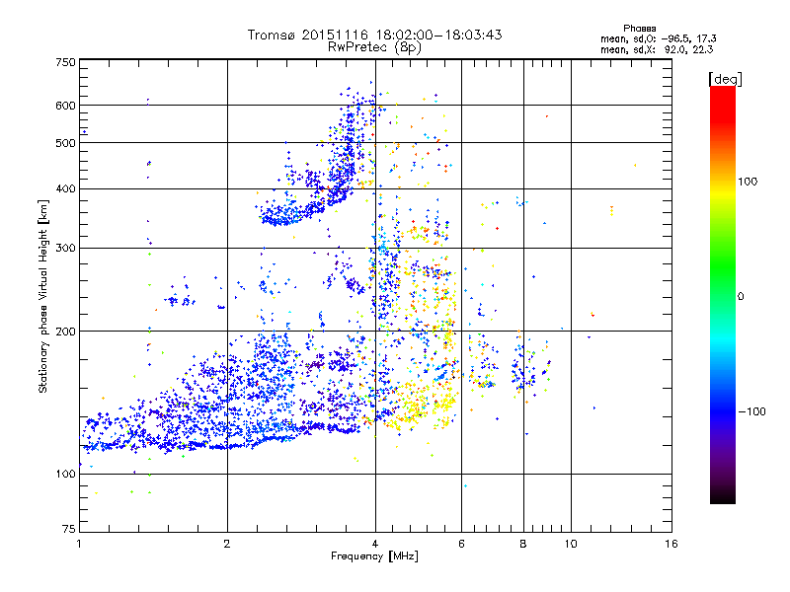Click the '[deg]' colorbar unit label
Screen dimensions: 790x592
point(725,79)
